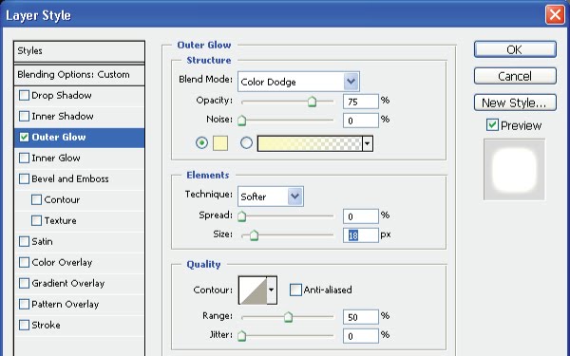Enable the Bevel and Emboss checkbox
Image resolution: width=570 pixels, height=356 pixels.
tap(24, 178)
